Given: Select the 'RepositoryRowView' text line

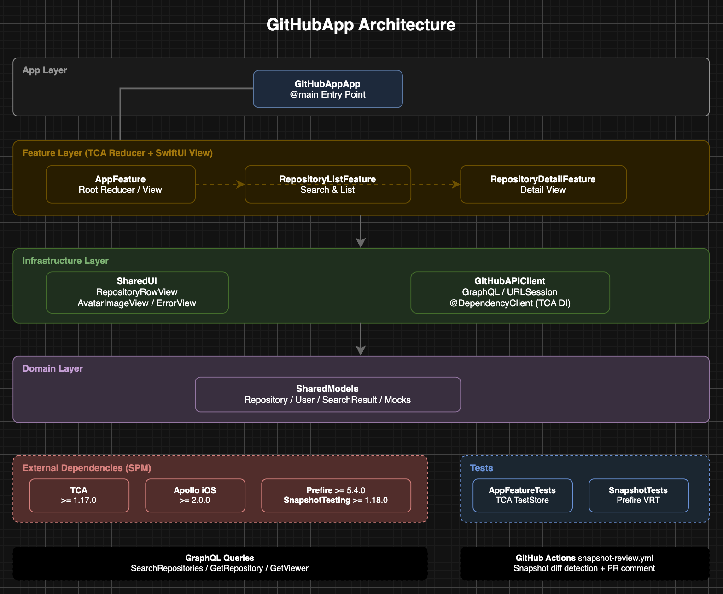Looking at the screenshot, I should pos(137,292).
